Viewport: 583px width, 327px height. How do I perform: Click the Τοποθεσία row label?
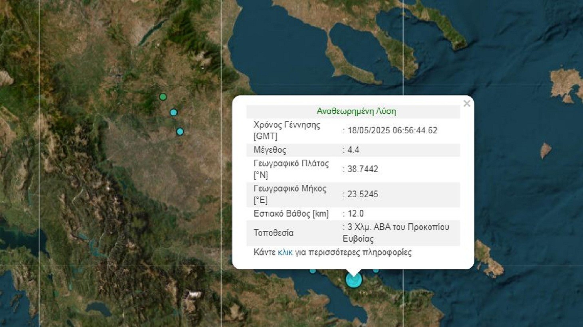(x=274, y=233)
